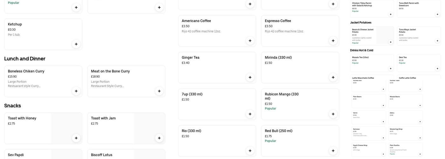Open the Biscoff Lotus item card
This screenshot has width=445, height=159.
pyautogui.click(x=126, y=155)
